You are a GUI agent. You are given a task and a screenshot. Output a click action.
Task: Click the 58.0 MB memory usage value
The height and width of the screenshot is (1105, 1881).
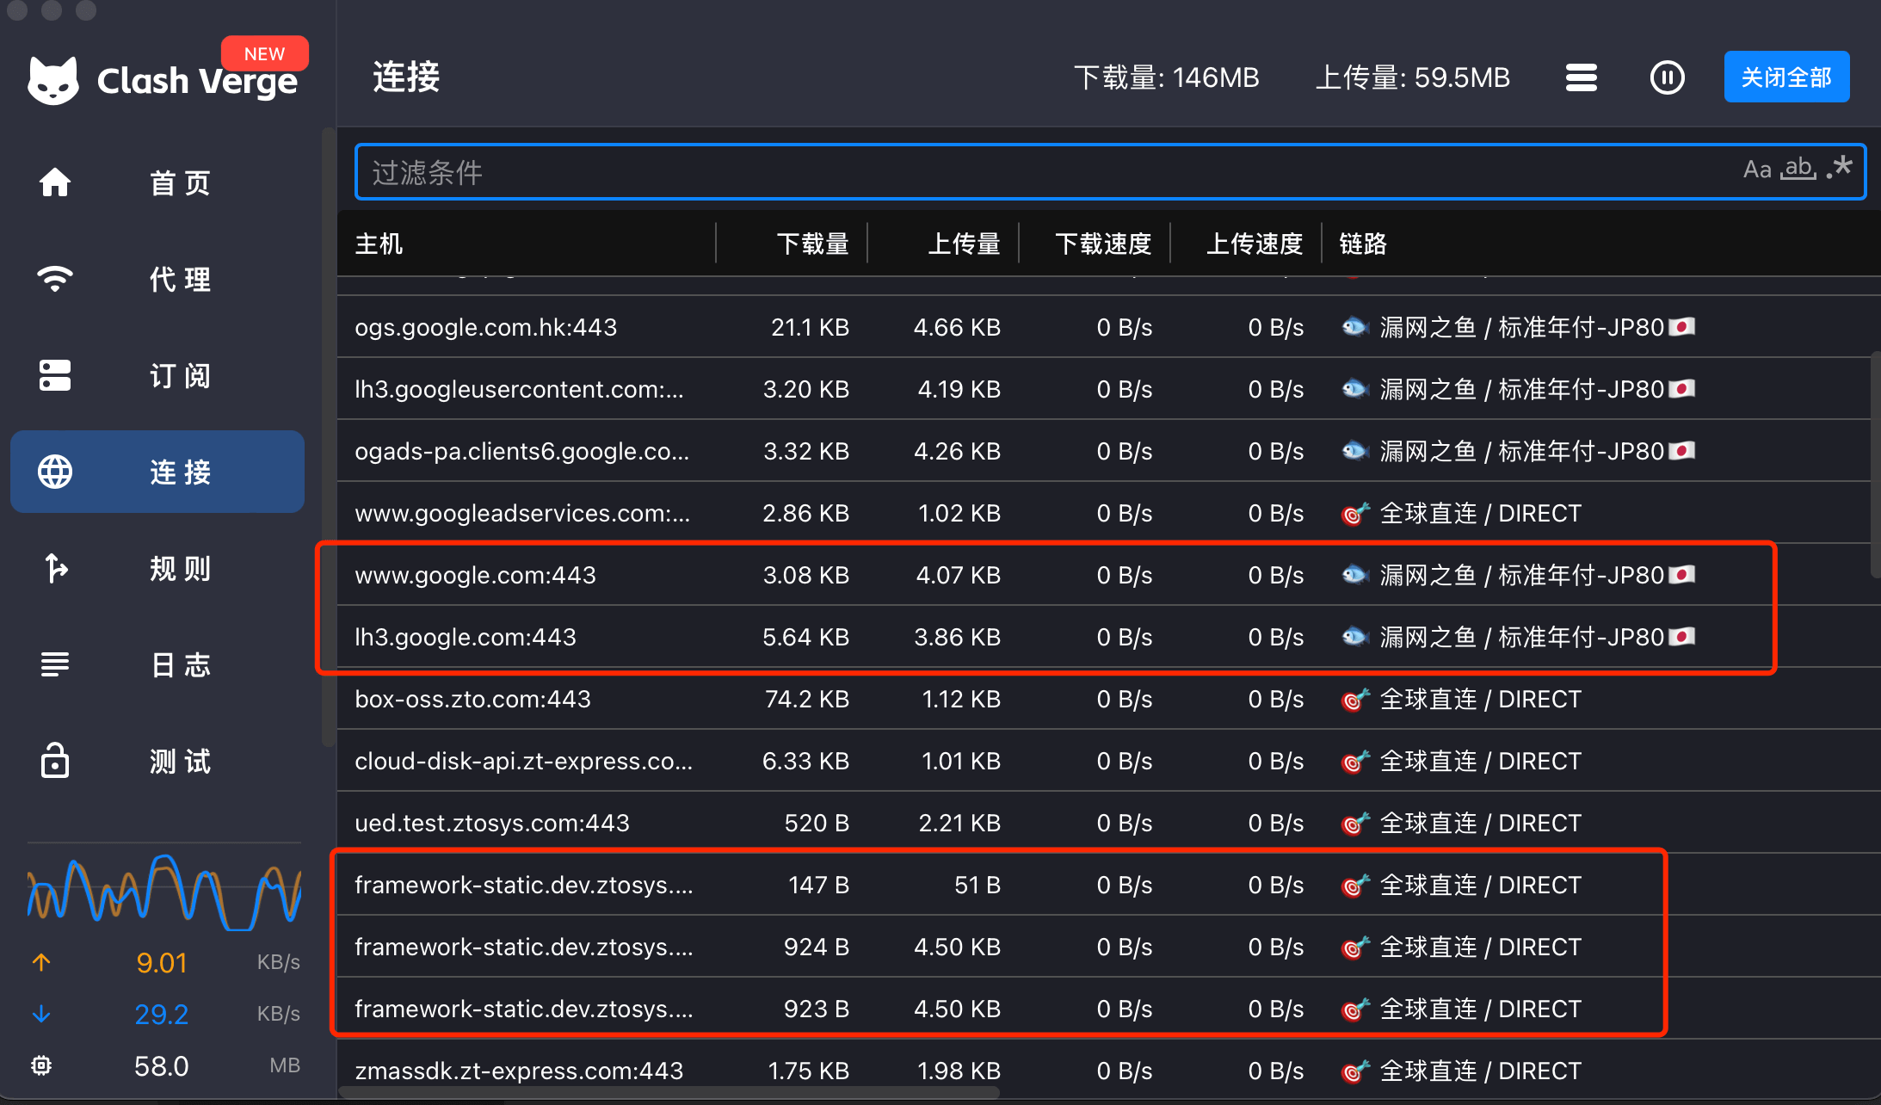[x=162, y=1065]
